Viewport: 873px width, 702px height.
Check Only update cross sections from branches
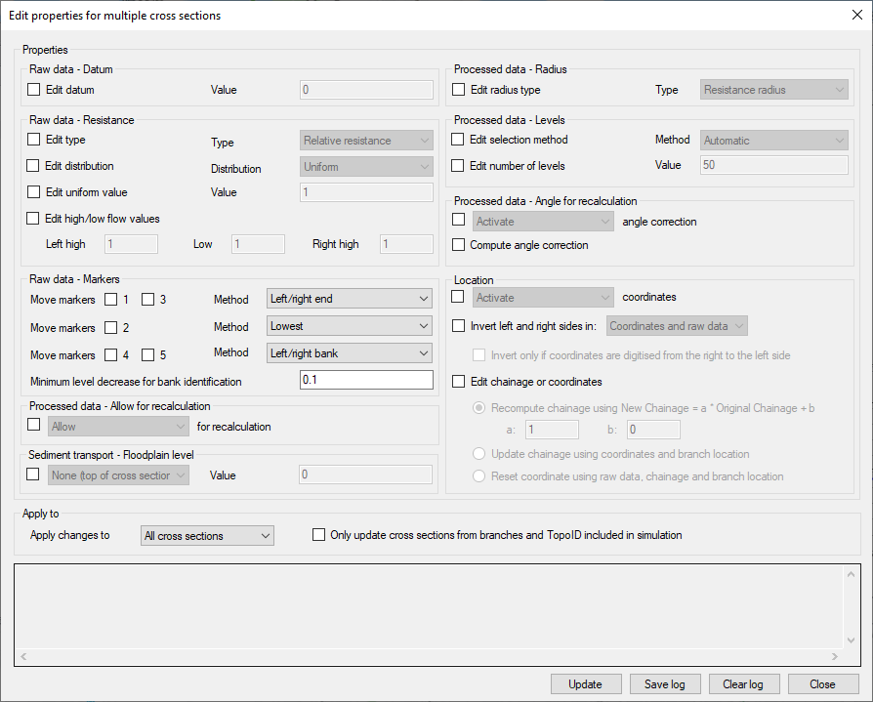point(319,534)
